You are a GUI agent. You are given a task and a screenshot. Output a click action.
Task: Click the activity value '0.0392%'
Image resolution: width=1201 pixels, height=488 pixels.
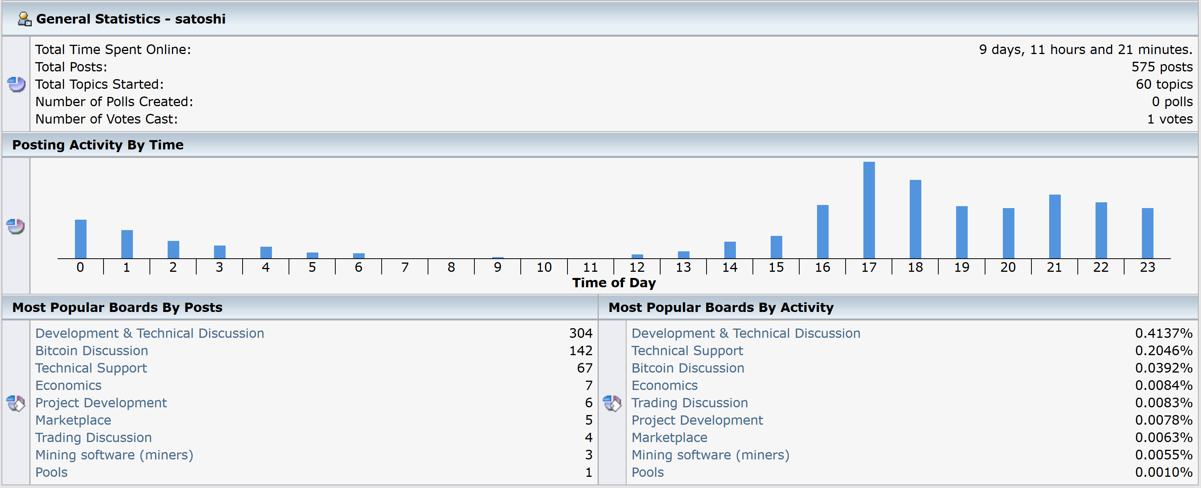(1164, 368)
